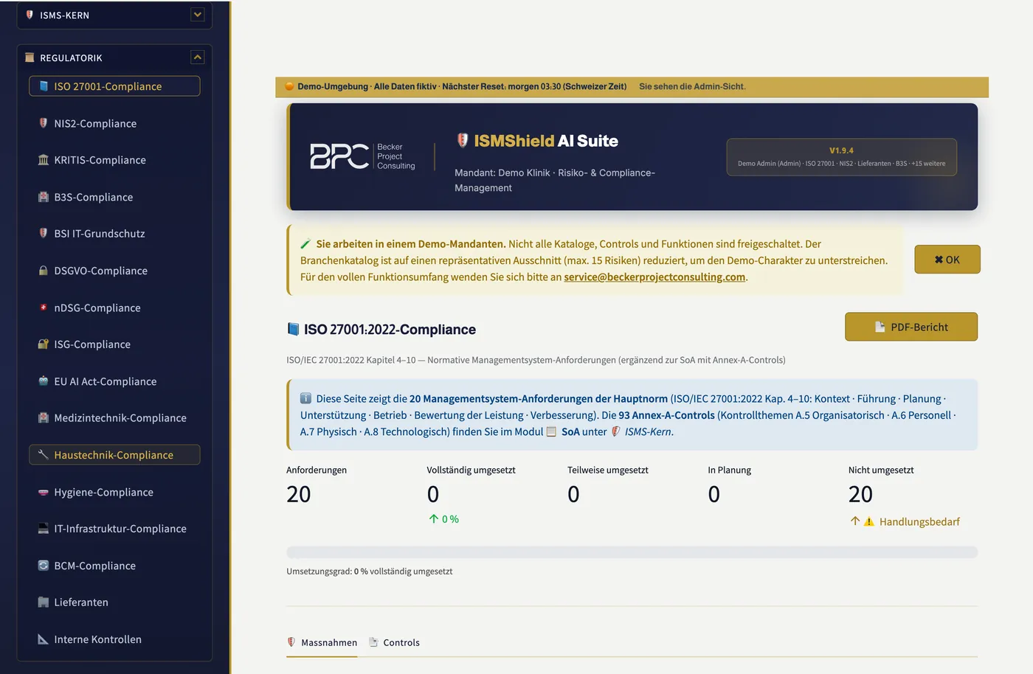1033x674 pixels.
Task: Click the info icon in blue notice
Action: tap(306, 398)
